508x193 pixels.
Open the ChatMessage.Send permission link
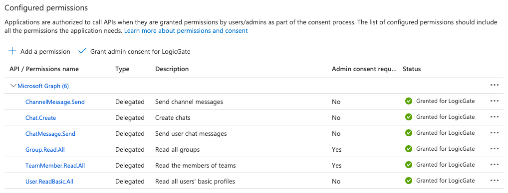(50, 134)
